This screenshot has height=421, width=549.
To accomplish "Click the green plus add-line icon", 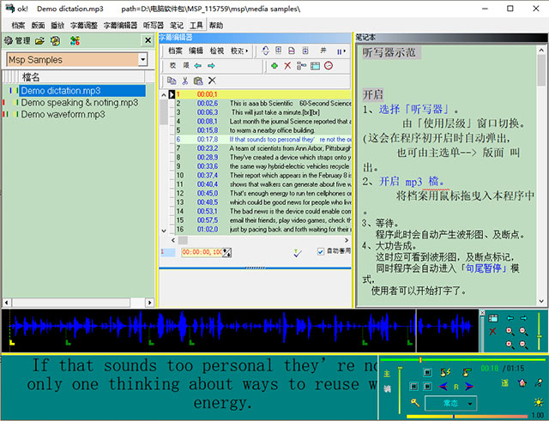I will pos(274,65).
